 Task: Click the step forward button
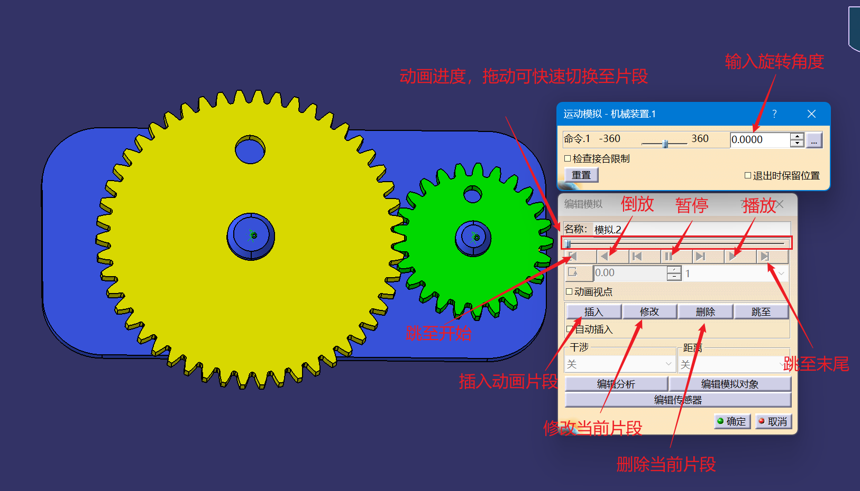[700, 257]
